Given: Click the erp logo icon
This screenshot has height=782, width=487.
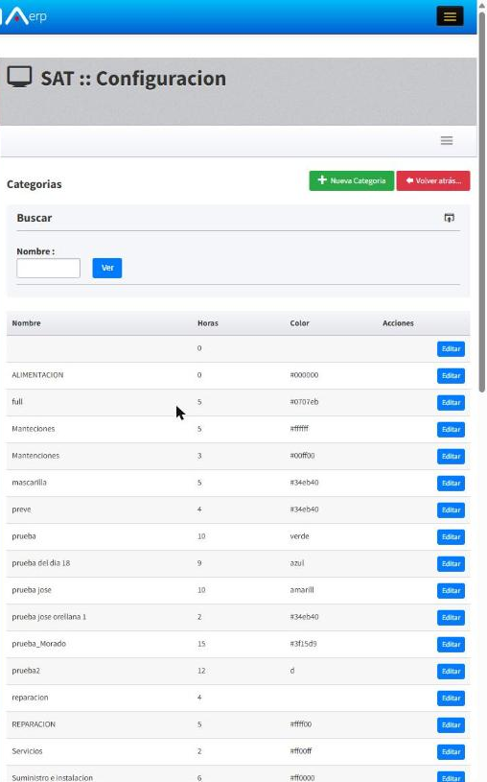Looking at the screenshot, I should click(x=24, y=16).
